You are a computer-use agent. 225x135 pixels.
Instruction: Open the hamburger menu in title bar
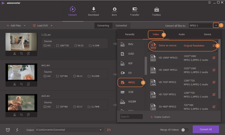click(210, 2)
